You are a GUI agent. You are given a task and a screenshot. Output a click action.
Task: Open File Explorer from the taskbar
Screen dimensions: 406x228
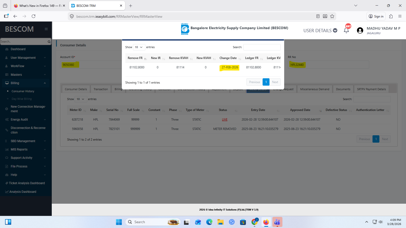click(x=220, y=222)
